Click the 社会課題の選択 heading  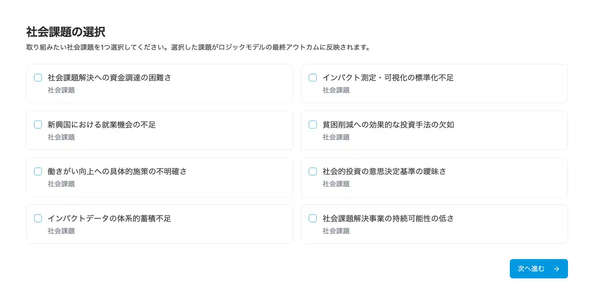[x=65, y=32]
